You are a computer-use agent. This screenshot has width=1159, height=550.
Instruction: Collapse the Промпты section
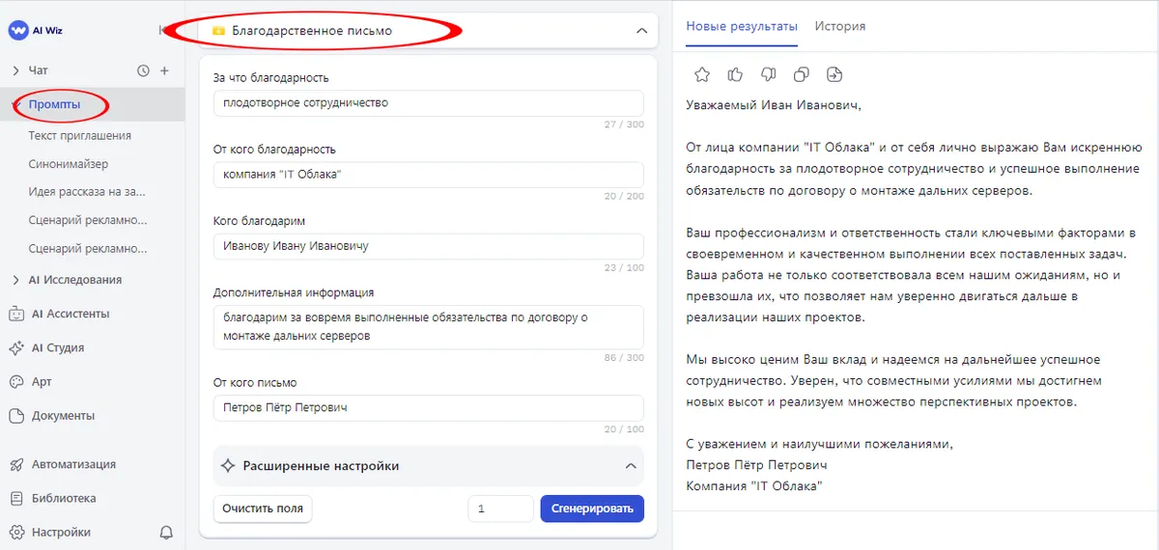(x=16, y=104)
